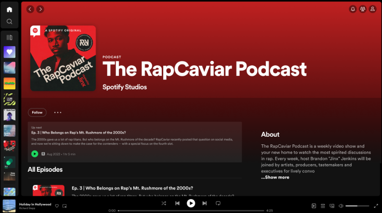382x213 pixels.
Task: Go to Spotify Home
Action: [10, 10]
